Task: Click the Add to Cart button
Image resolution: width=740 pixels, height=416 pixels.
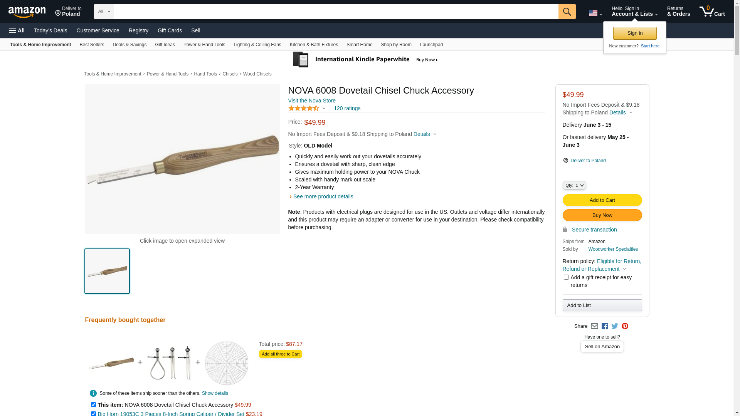Action: 602,200
